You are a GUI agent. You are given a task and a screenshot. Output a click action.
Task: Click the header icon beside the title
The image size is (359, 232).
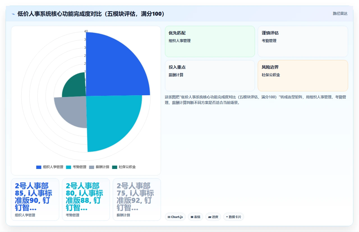coord(13,14)
